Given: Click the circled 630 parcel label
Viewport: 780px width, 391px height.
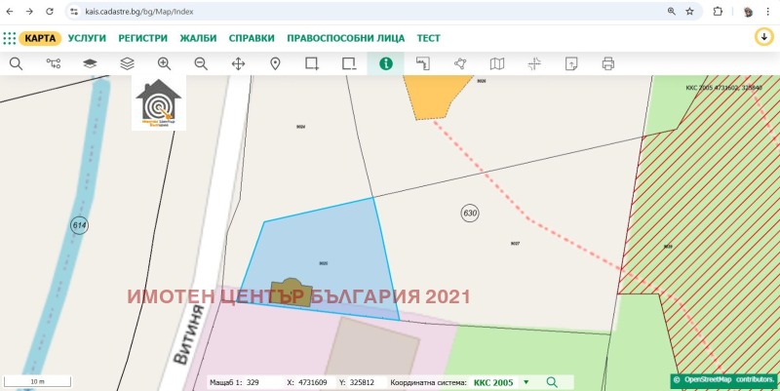Looking at the screenshot, I should point(470,214).
